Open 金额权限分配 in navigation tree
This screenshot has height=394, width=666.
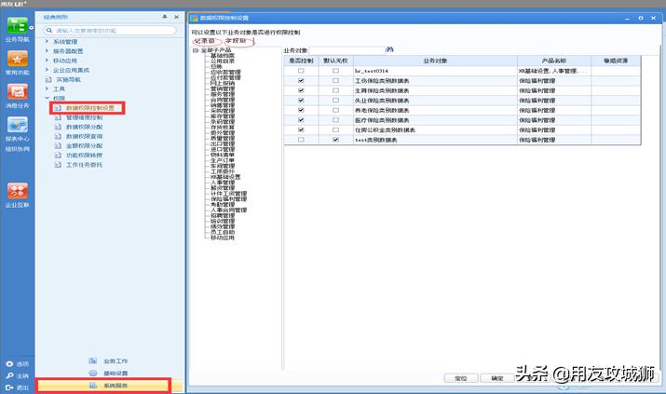84,145
